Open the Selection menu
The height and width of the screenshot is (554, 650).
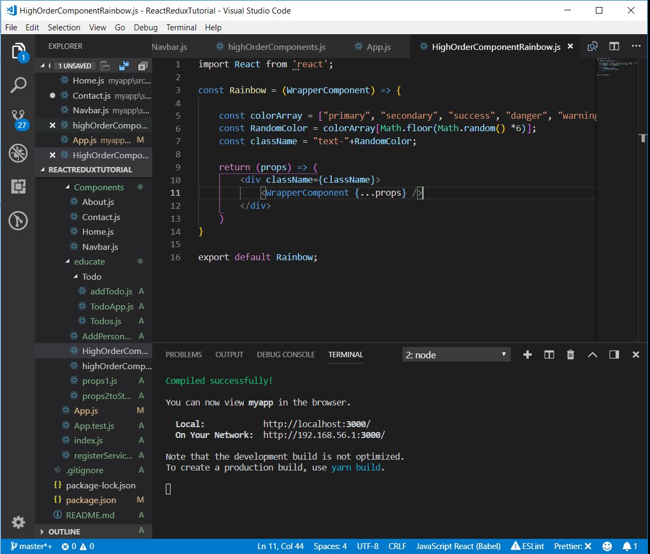coord(64,27)
